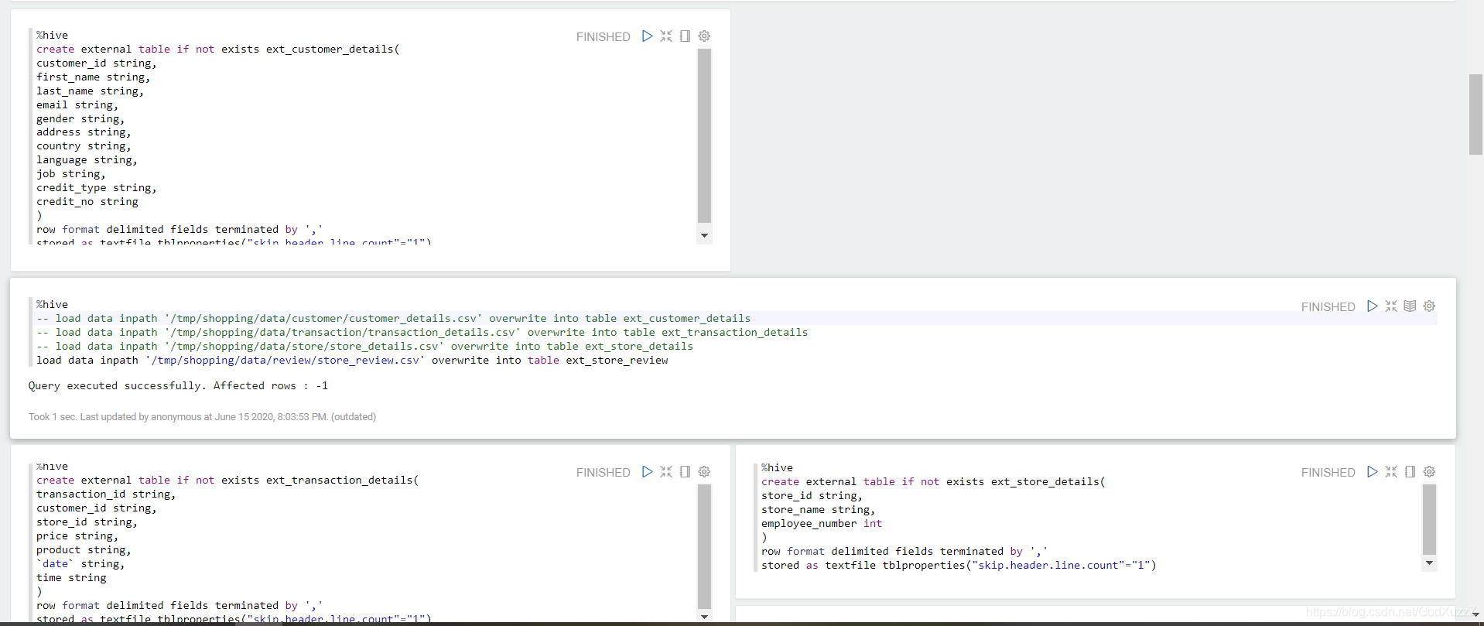Click FINISHED status of load data paragraph
Screen dimensions: 1484x626
point(1328,306)
